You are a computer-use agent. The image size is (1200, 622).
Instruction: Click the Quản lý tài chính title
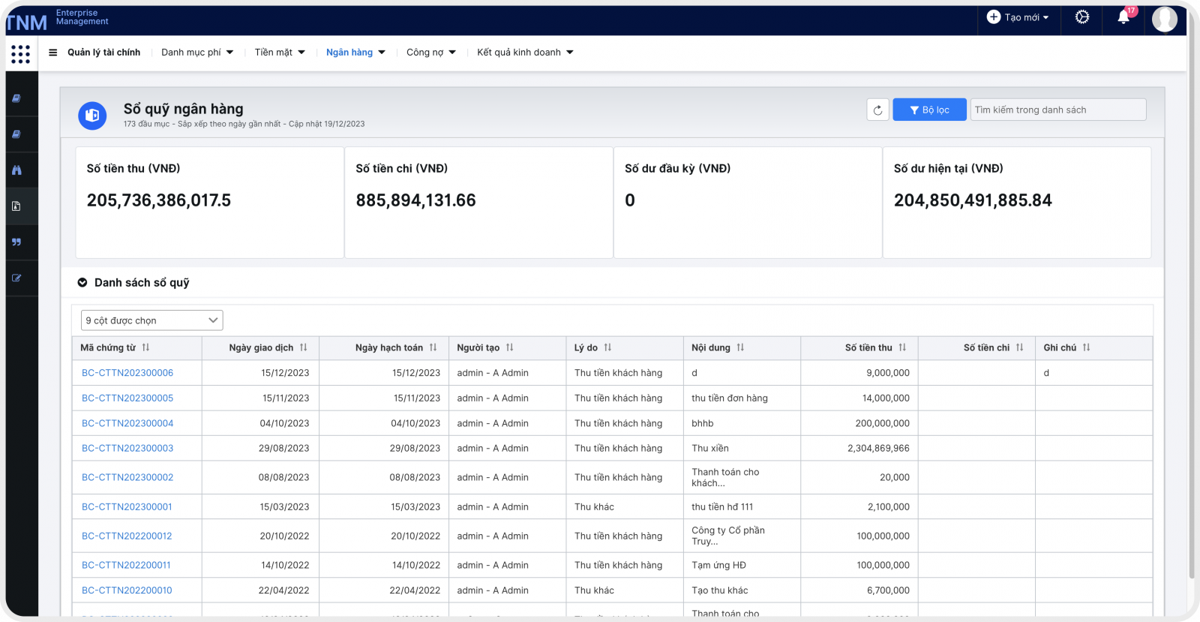104,53
